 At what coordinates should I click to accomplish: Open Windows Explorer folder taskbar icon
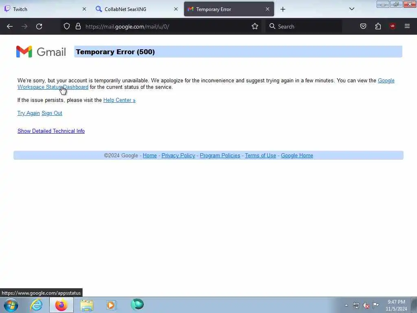click(87, 305)
